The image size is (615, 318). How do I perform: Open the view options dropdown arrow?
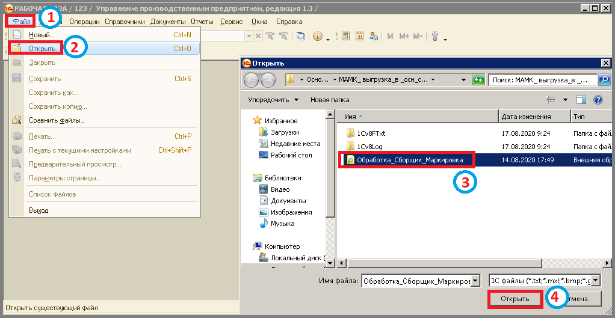pyautogui.click(x=565, y=100)
